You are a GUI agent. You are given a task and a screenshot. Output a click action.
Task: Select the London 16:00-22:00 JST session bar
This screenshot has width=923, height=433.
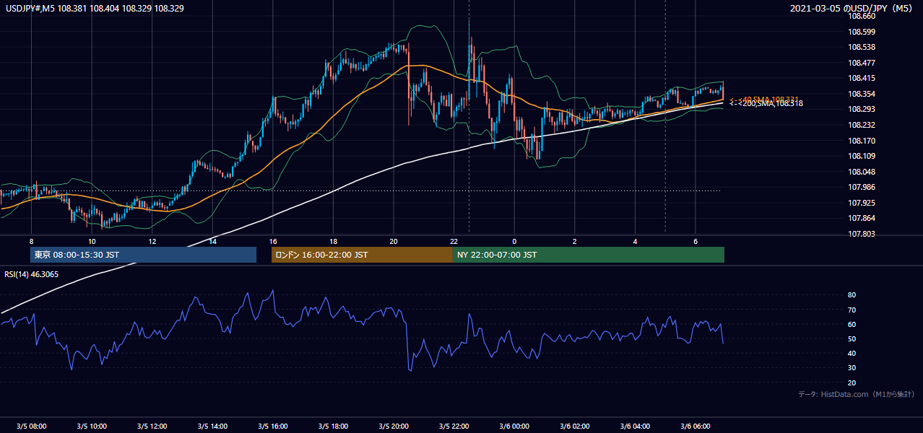click(362, 255)
